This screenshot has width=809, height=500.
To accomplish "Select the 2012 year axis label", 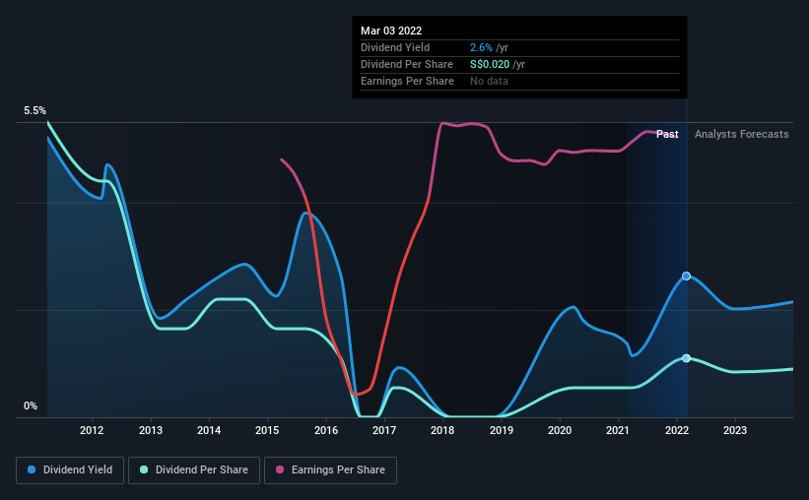I will (x=92, y=430).
